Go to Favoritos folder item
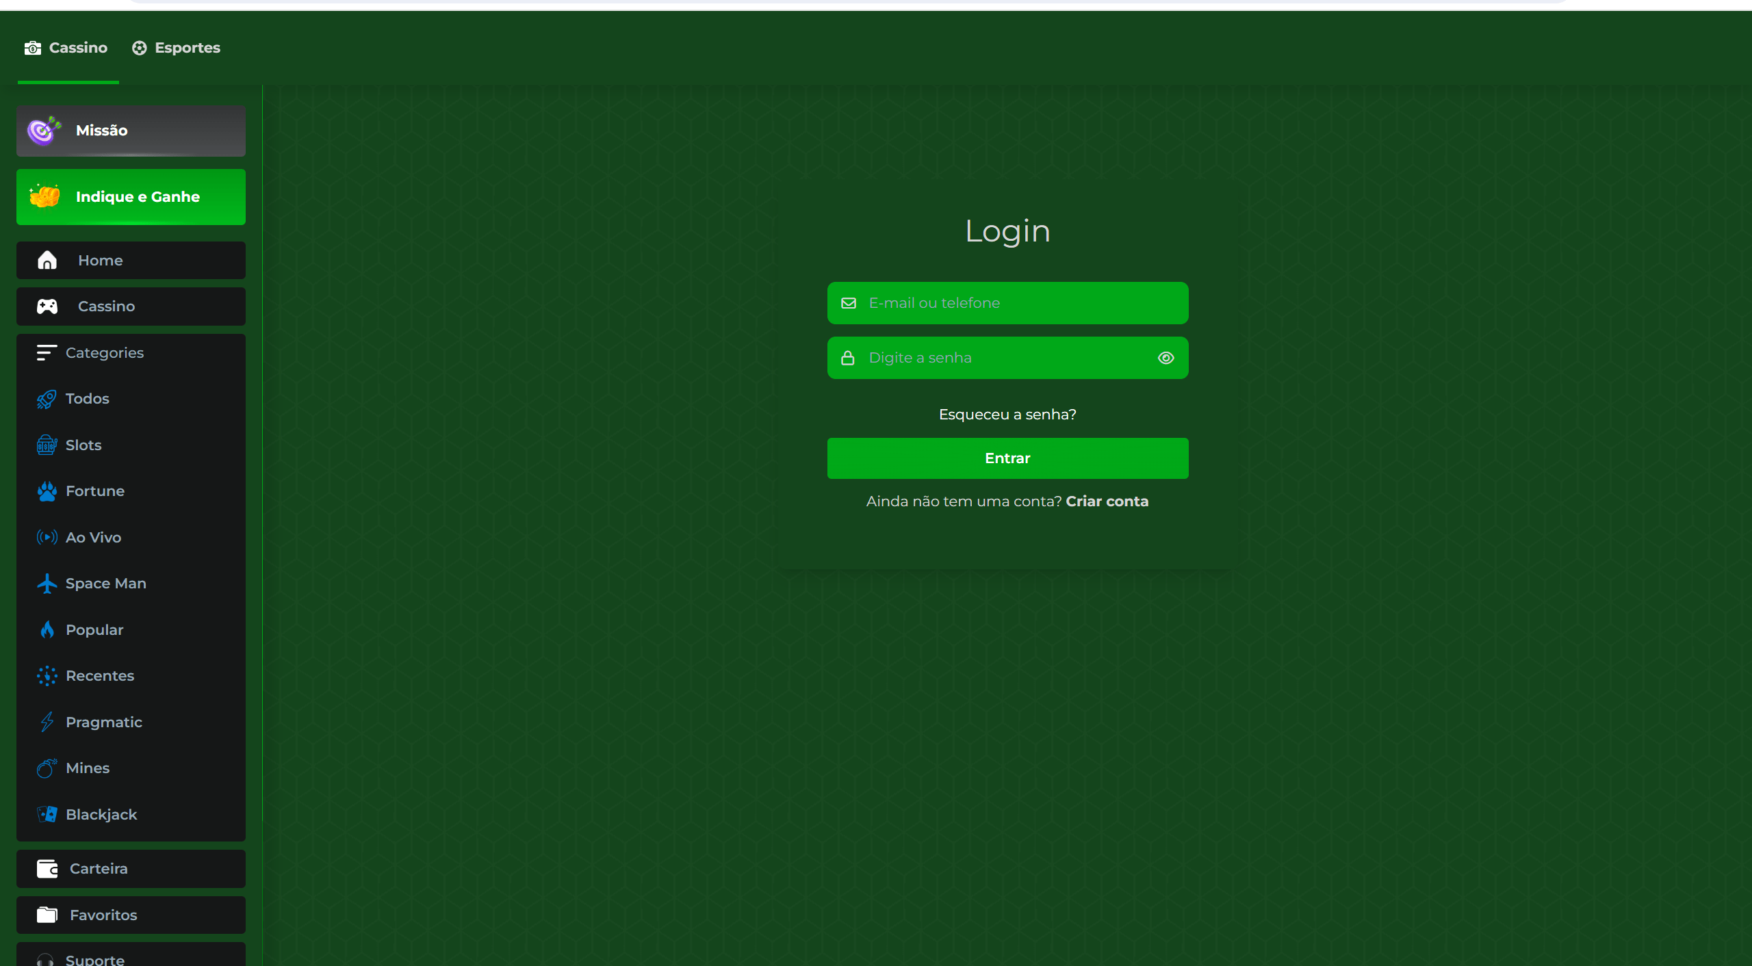 point(131,915)
